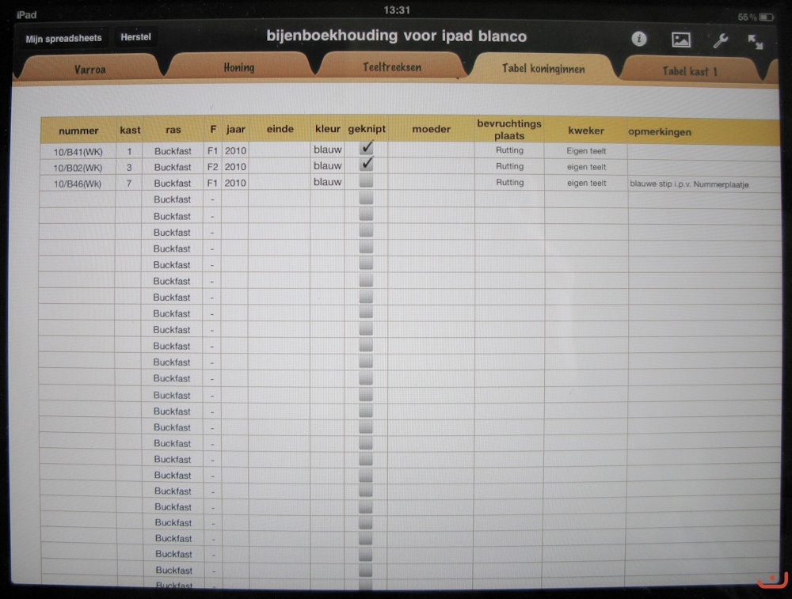Toggle geknipt checkbox for 10/B41(WK)
This screenshot has width=792, height=599.
pos(367,148)
